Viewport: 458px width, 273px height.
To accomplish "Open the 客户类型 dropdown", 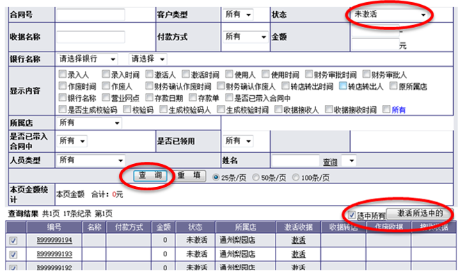I will pos(238,15).
